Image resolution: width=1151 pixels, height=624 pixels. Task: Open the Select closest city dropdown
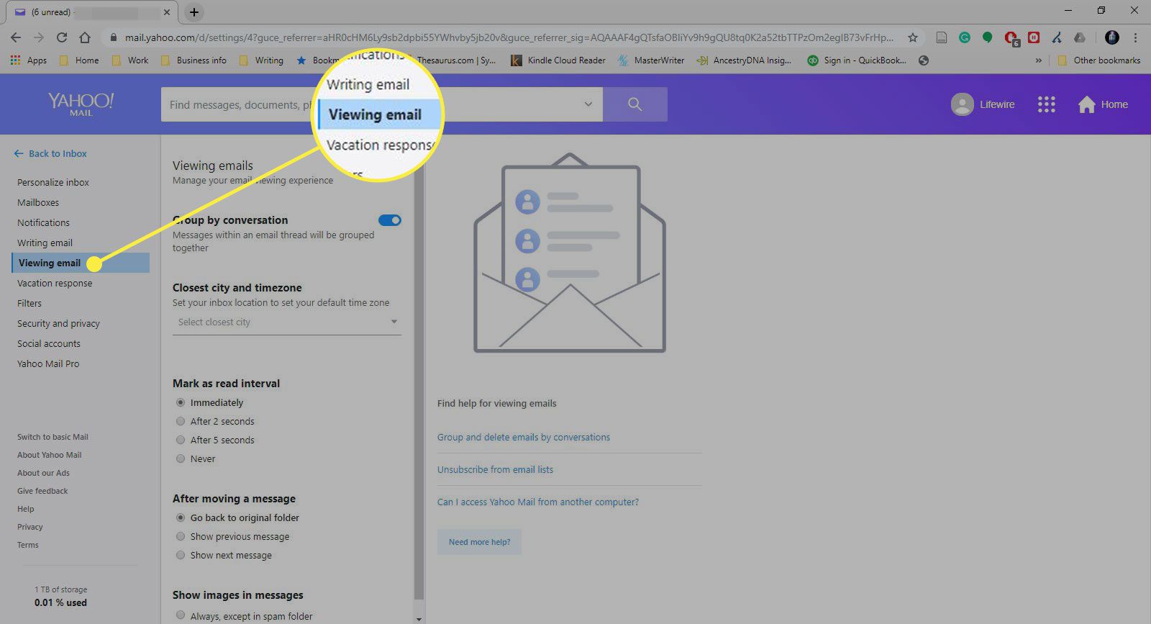287,322
